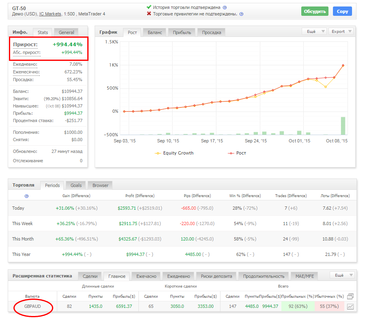Open the Goals tab
Image resolution: width=378 pixels, height=318 pixels.
(x=76, y=185)
